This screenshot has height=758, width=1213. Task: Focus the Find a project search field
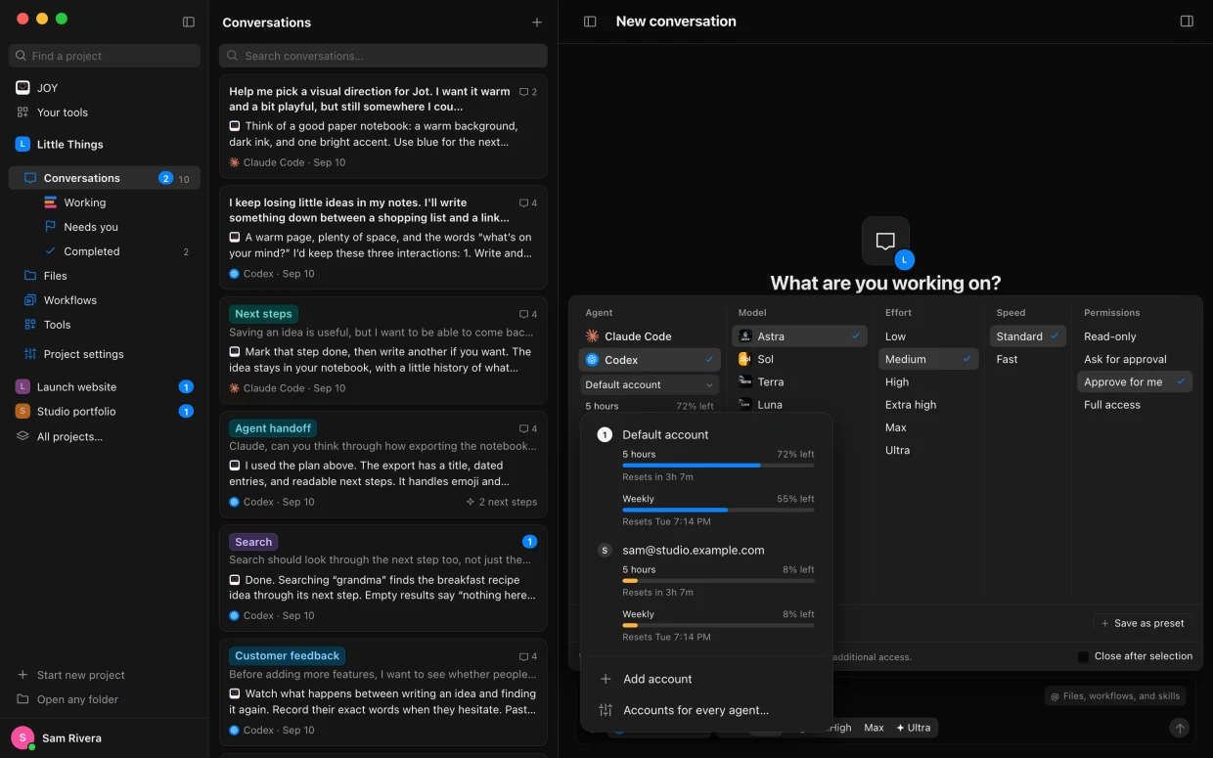105,56
